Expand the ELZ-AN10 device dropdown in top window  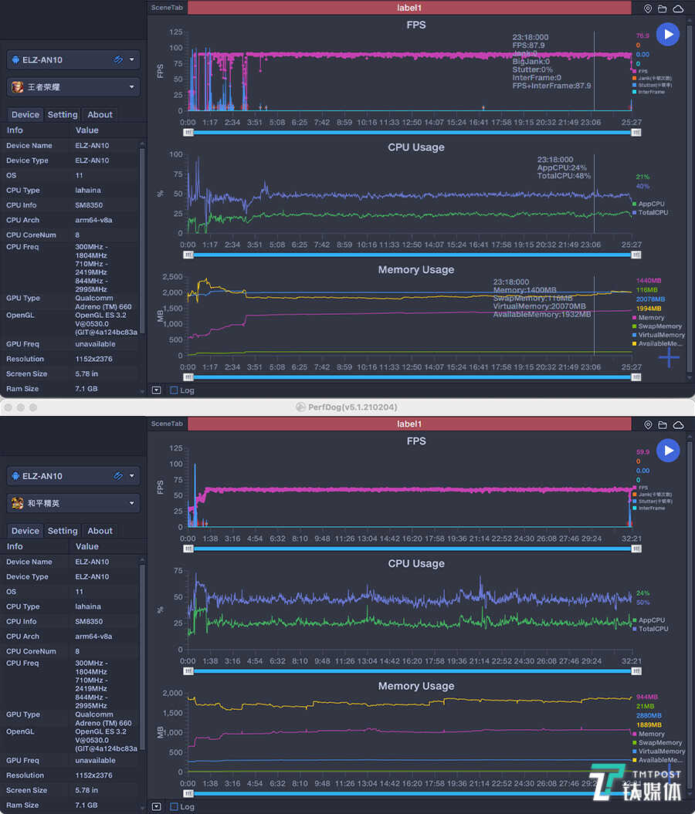pos(132,59)
